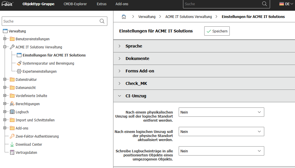Click the broom icon for Systemreparatur und Bereinigung

tap(19, 63)
